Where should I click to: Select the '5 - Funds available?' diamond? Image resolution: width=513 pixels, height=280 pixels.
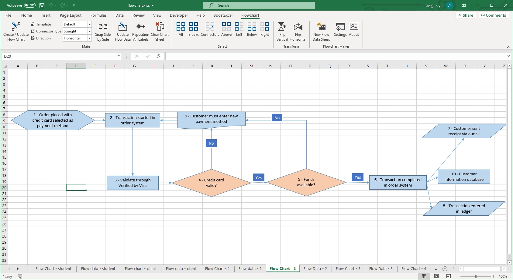coord(306,182)
